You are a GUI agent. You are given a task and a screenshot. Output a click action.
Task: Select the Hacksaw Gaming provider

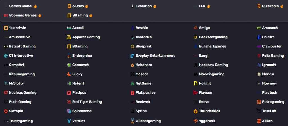[213, 65]
